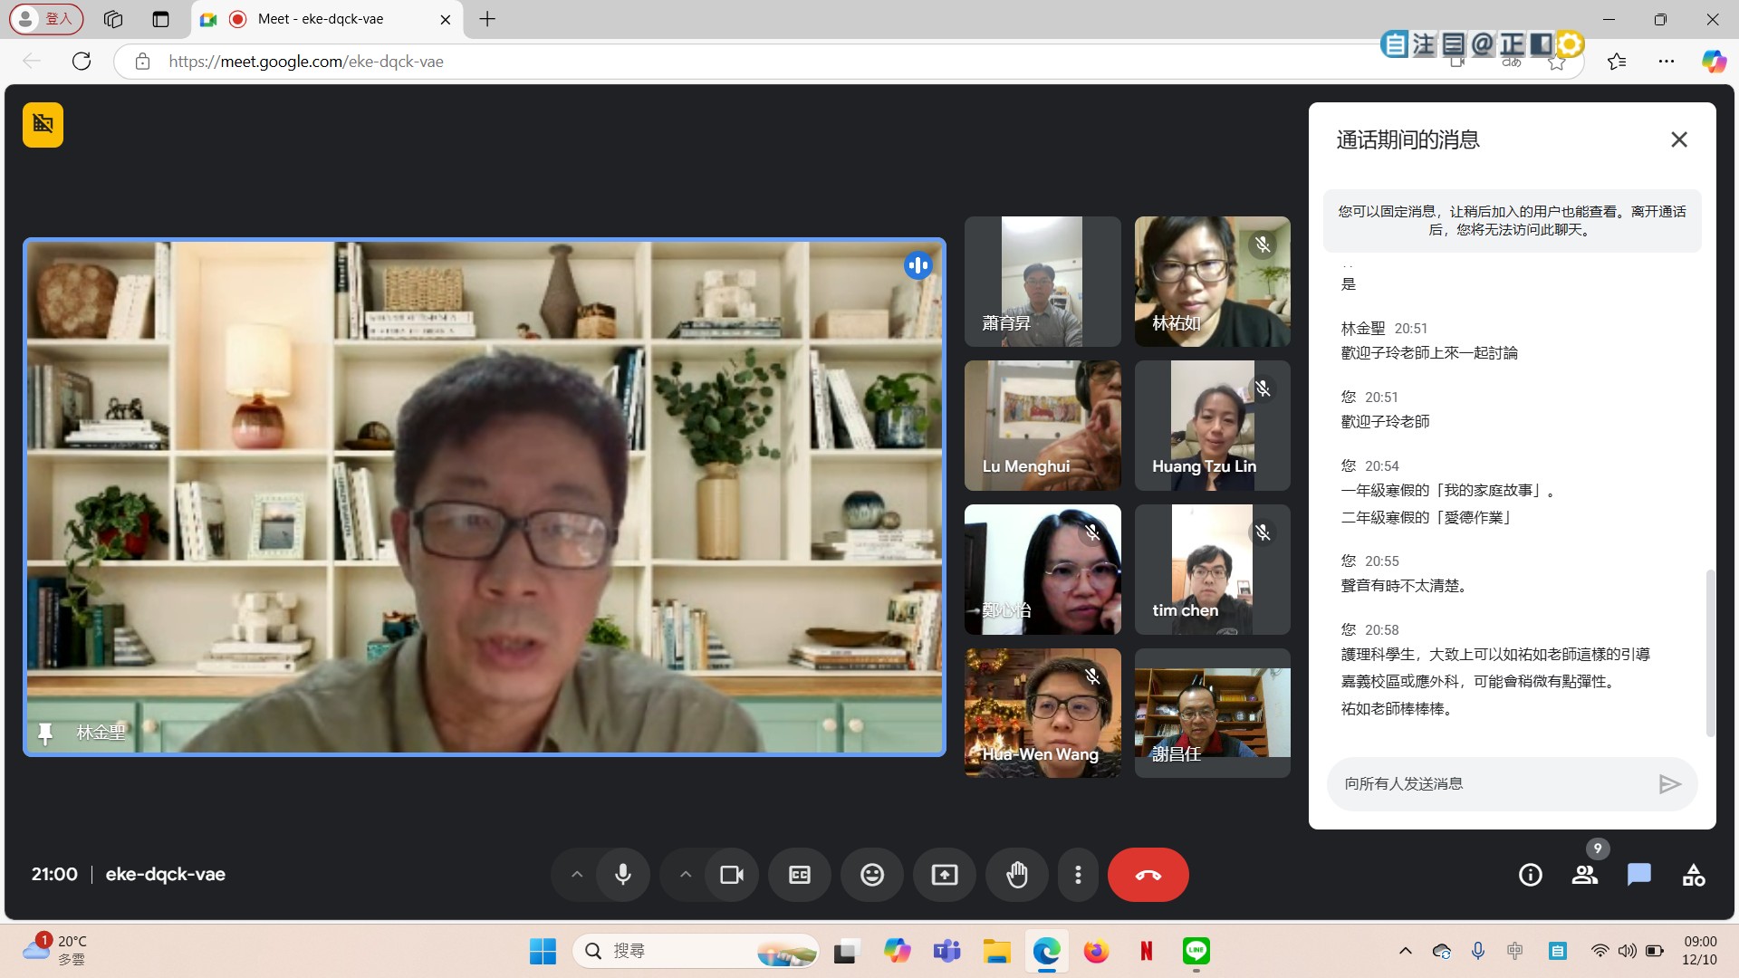The width and height of the screenshot is (1739, 978).
Task: Open meeting details info icon
Action: pos(1531,875)
